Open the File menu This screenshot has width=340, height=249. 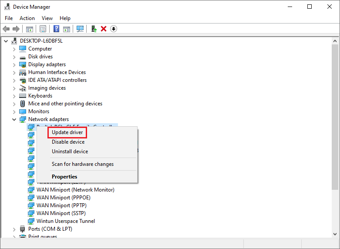tap(9, 18)
